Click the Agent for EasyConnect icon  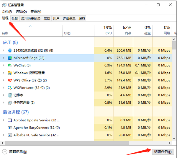click(10, 128)
